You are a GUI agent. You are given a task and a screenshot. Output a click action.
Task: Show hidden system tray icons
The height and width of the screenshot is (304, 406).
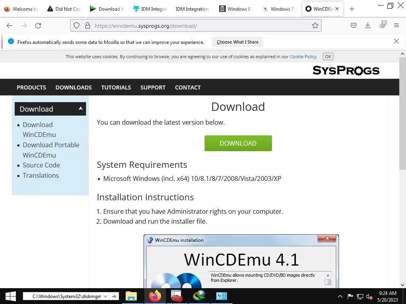340,296
